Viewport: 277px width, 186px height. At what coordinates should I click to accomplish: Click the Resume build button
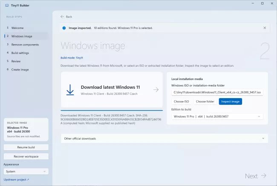(x=26, y=147)
